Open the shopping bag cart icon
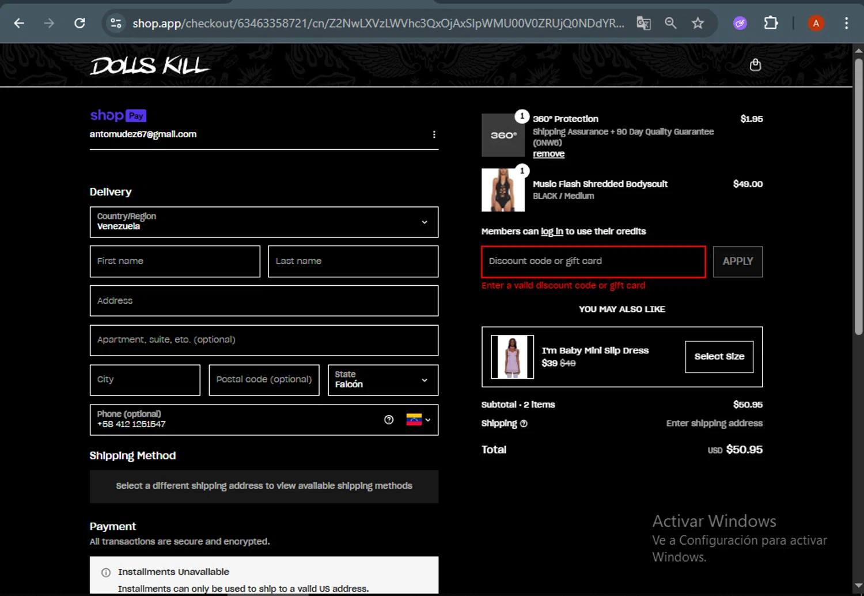 point(755,65)
